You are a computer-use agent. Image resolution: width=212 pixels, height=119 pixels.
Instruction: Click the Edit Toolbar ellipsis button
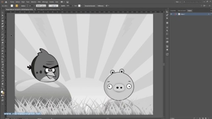tap(2, 104)
